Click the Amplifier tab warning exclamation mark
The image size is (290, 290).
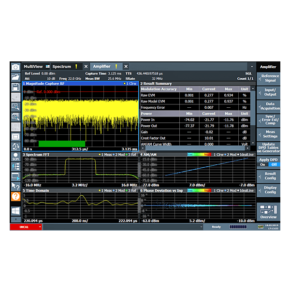(116, 66)
